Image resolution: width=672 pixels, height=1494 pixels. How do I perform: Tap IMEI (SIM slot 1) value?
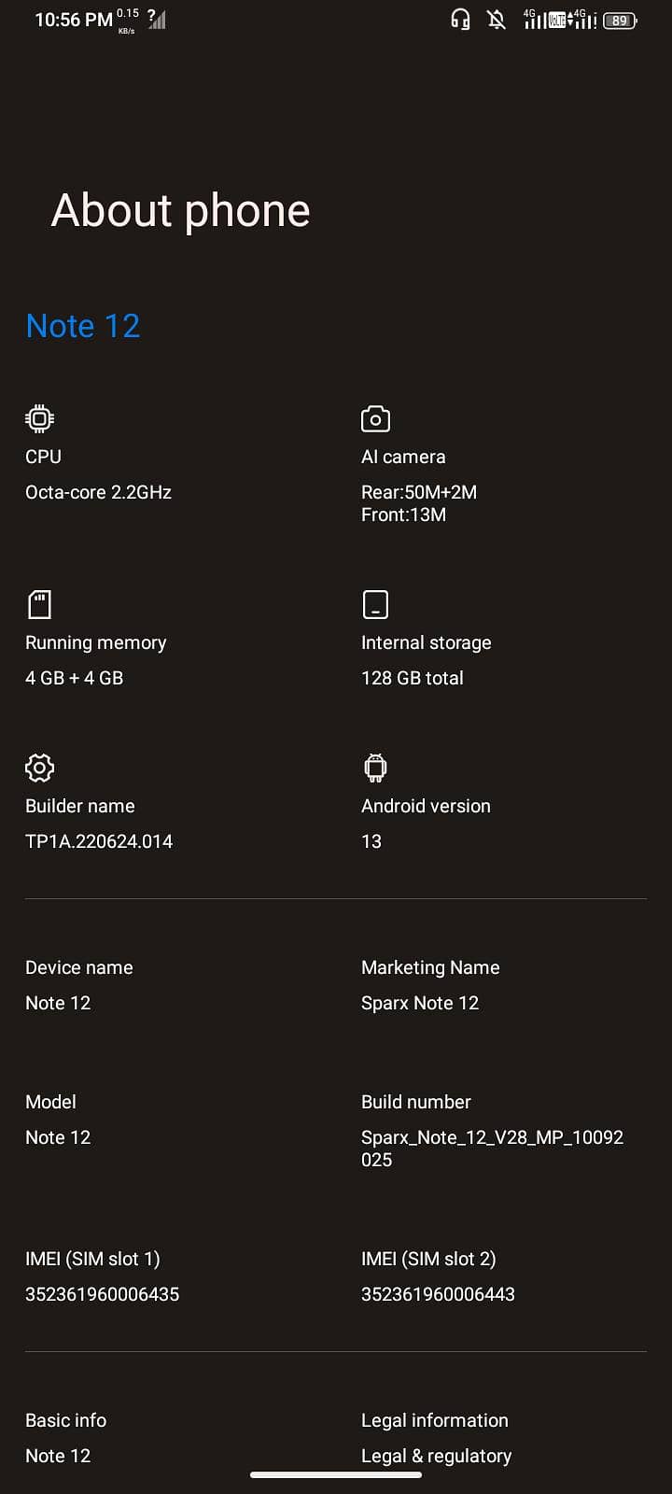pyautogui.click(x=102, y=1294)
